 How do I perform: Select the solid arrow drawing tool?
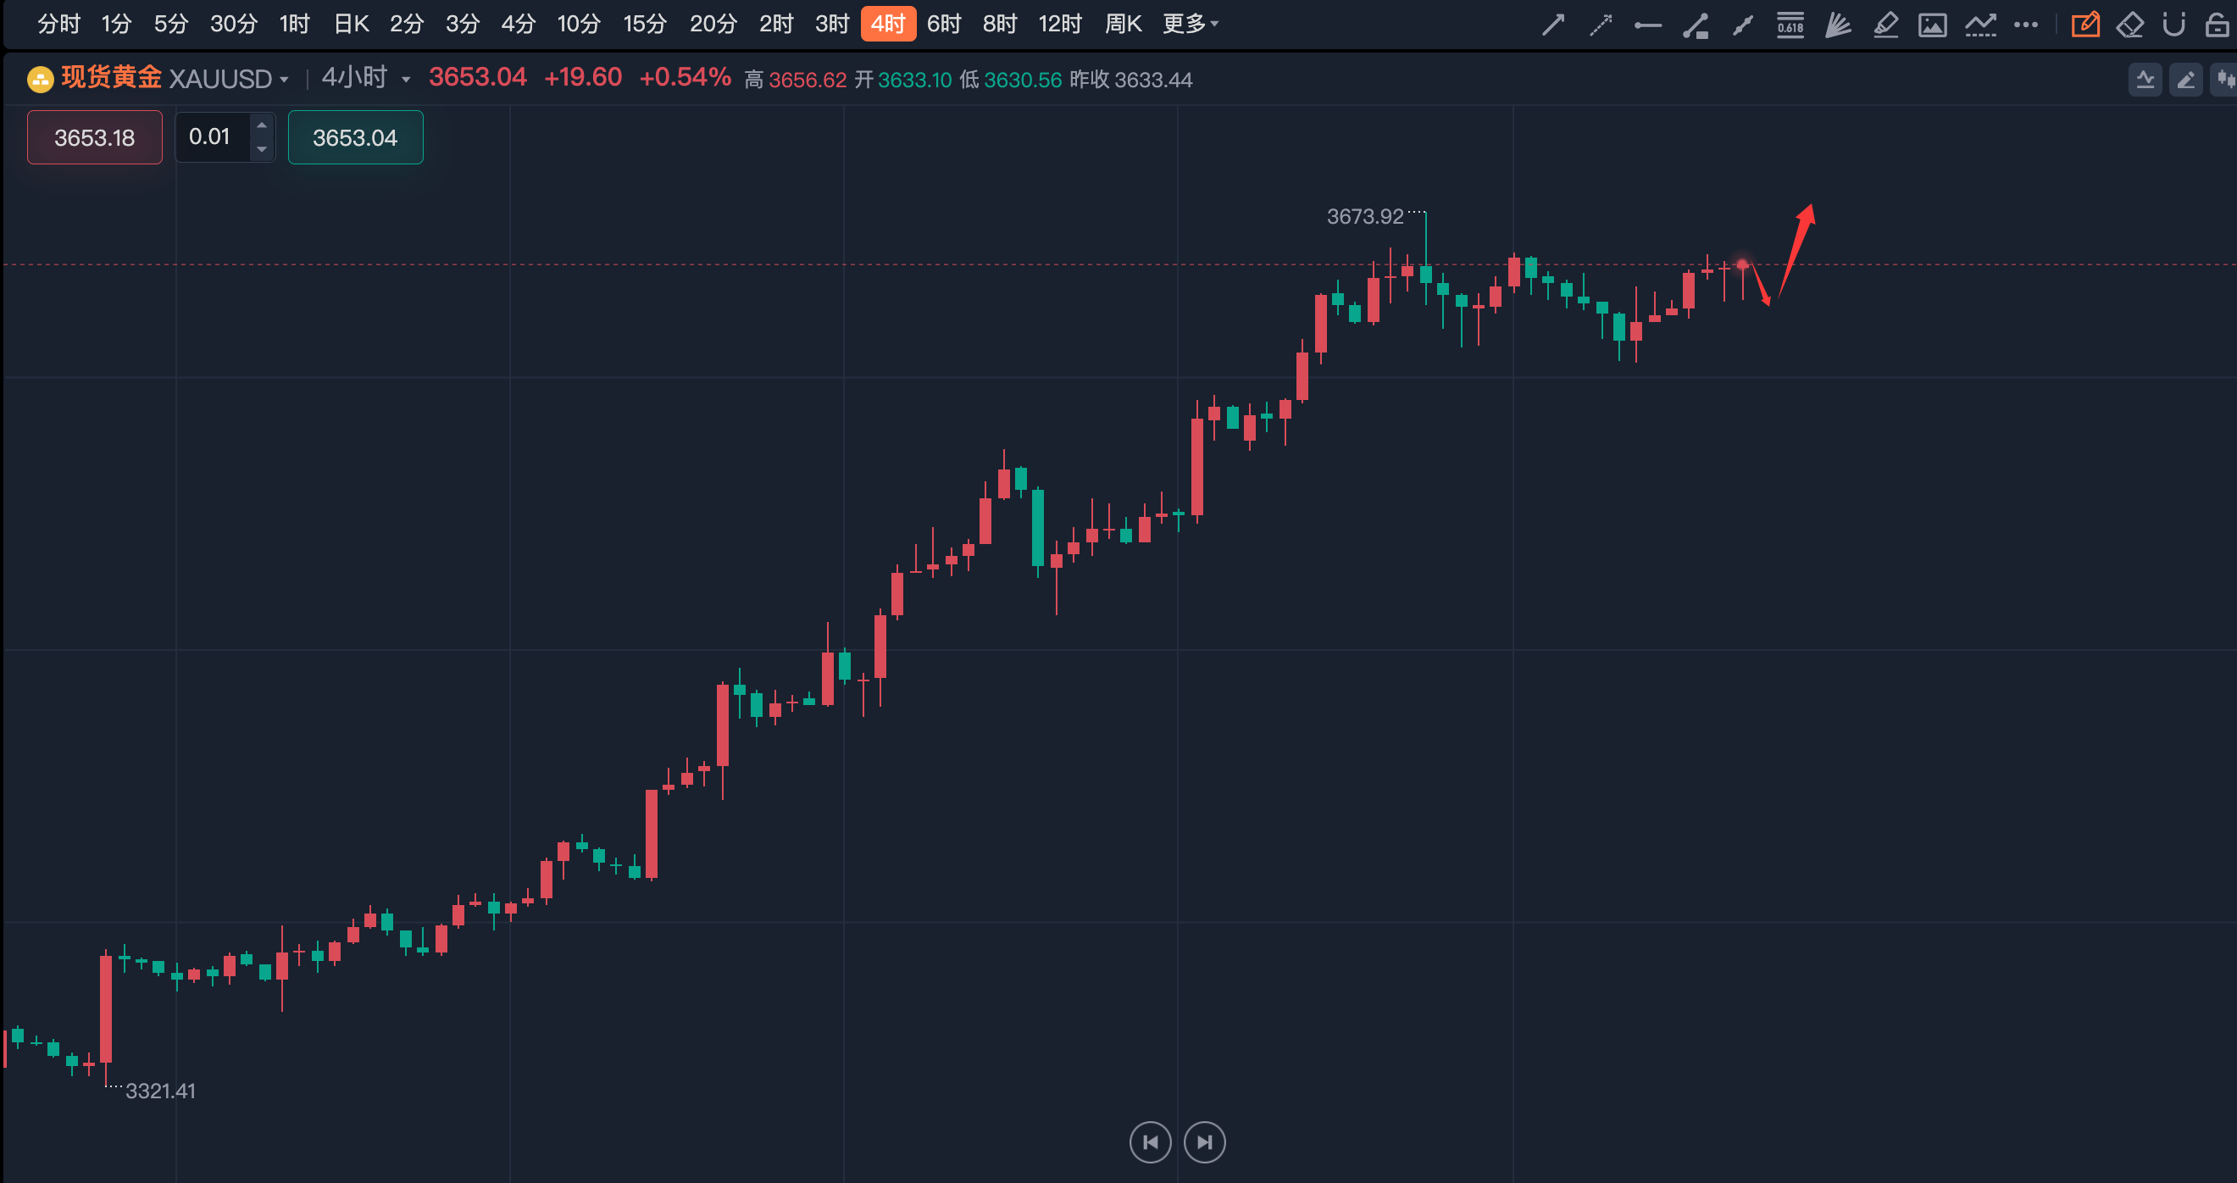point(1552,25)
